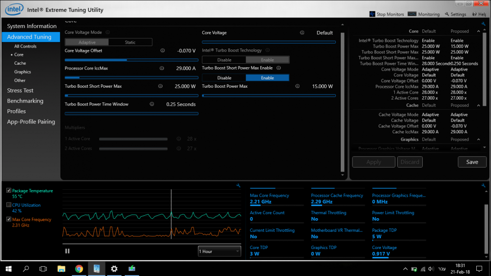The height and width of the screenshot is (276, 491).
Task: Click the Save button
Action: (x=472, y=162)
